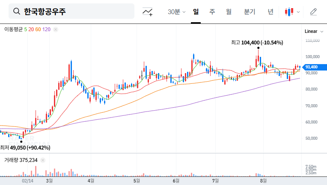Image resolution: width=327 pixels, height=185 pixels.
Task: Click the 20-day moving average value
Action: pyautogui.click(x=31, y=29)
